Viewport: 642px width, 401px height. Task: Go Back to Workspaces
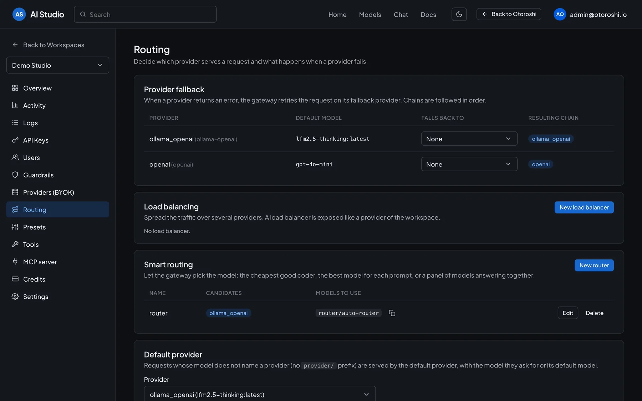(48, 45)
